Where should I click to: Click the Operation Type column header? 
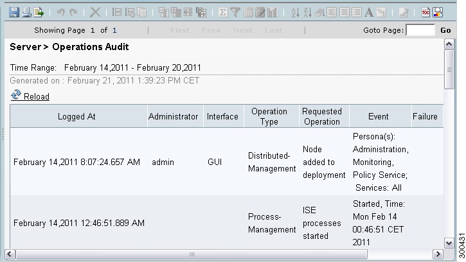point(269,116)
